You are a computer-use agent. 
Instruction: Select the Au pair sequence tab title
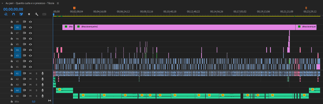(x=30, y=3)
